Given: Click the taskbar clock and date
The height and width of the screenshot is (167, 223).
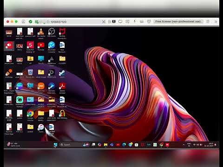Looking at the screenshot, I should point(209,145).
